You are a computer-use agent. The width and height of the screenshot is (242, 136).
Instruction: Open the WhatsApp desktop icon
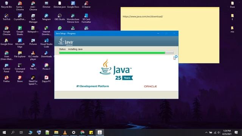(60, 28)
